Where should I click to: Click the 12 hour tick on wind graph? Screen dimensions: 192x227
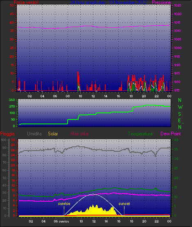(x=93, y=96)
